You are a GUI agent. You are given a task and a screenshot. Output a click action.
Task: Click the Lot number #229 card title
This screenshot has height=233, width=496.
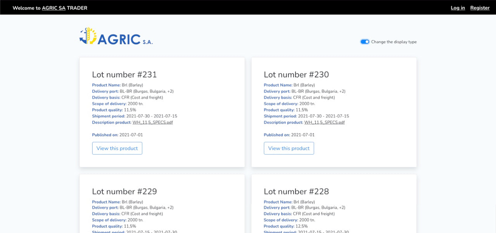(124, 191)
